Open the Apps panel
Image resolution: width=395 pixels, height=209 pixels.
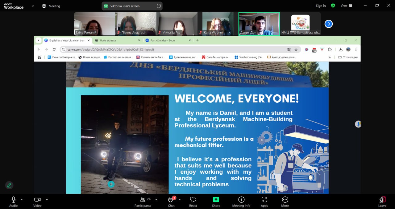point(264,202)
